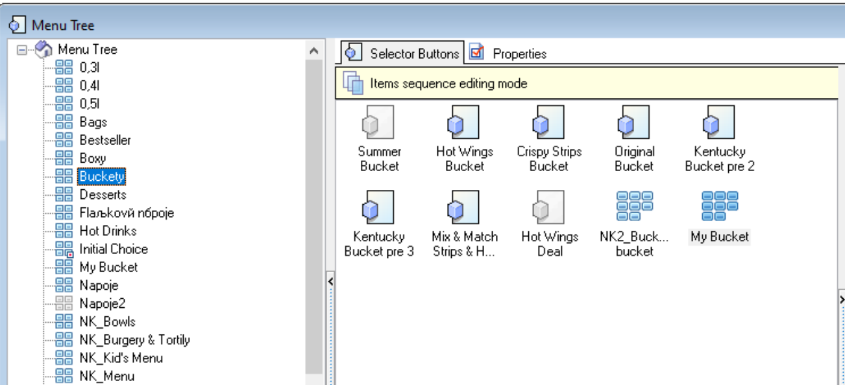Select the NK_Kid's Menu node
The image size is (845, 385).
pos(121,357)
